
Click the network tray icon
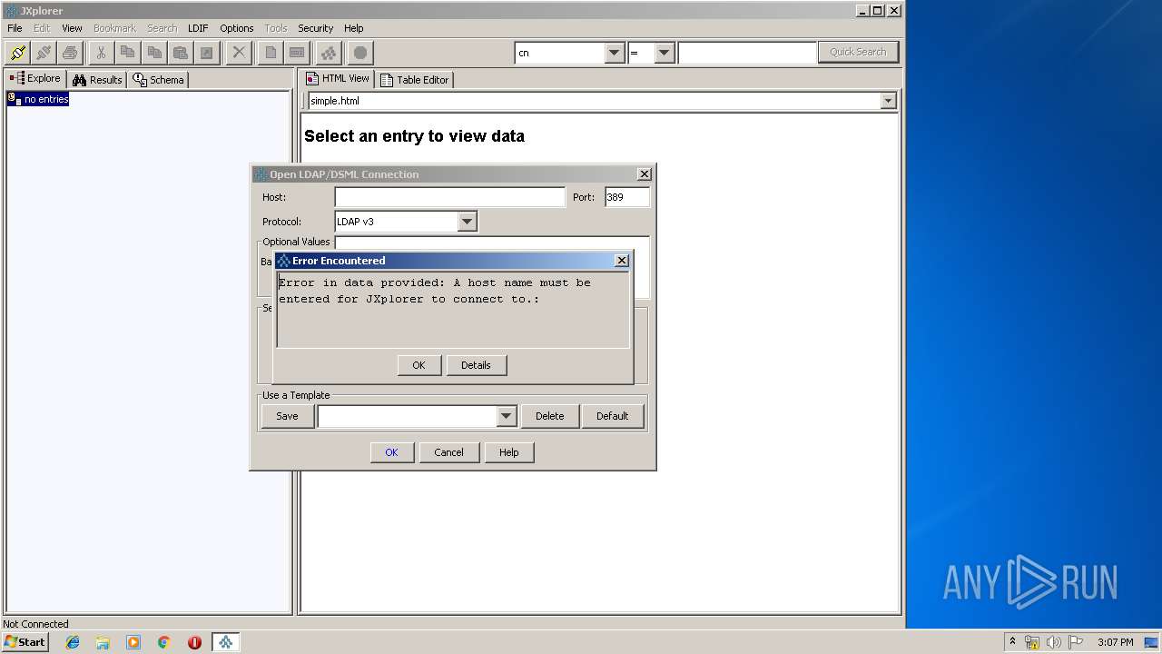coord(1032,642)
